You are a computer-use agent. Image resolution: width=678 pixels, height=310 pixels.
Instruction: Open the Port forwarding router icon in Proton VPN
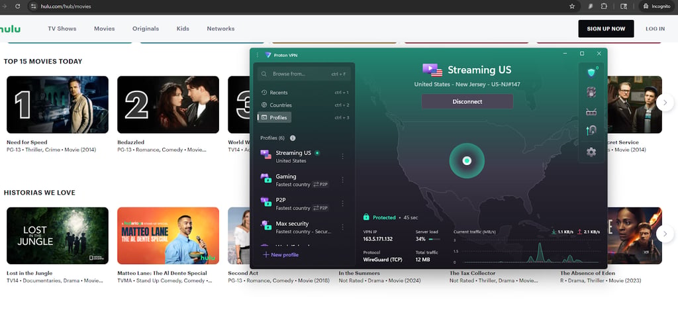tap(591, 112)
